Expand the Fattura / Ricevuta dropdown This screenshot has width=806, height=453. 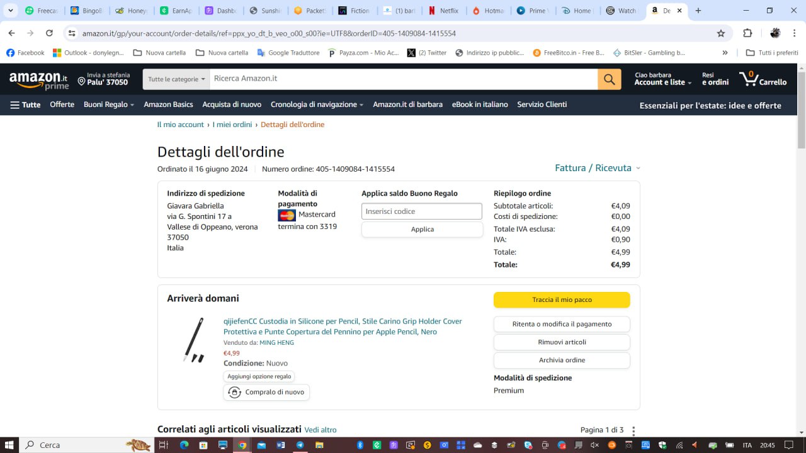point(597,168)
